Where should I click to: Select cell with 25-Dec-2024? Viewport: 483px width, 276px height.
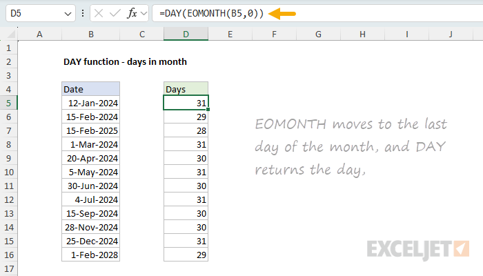[x=91, y=241]
